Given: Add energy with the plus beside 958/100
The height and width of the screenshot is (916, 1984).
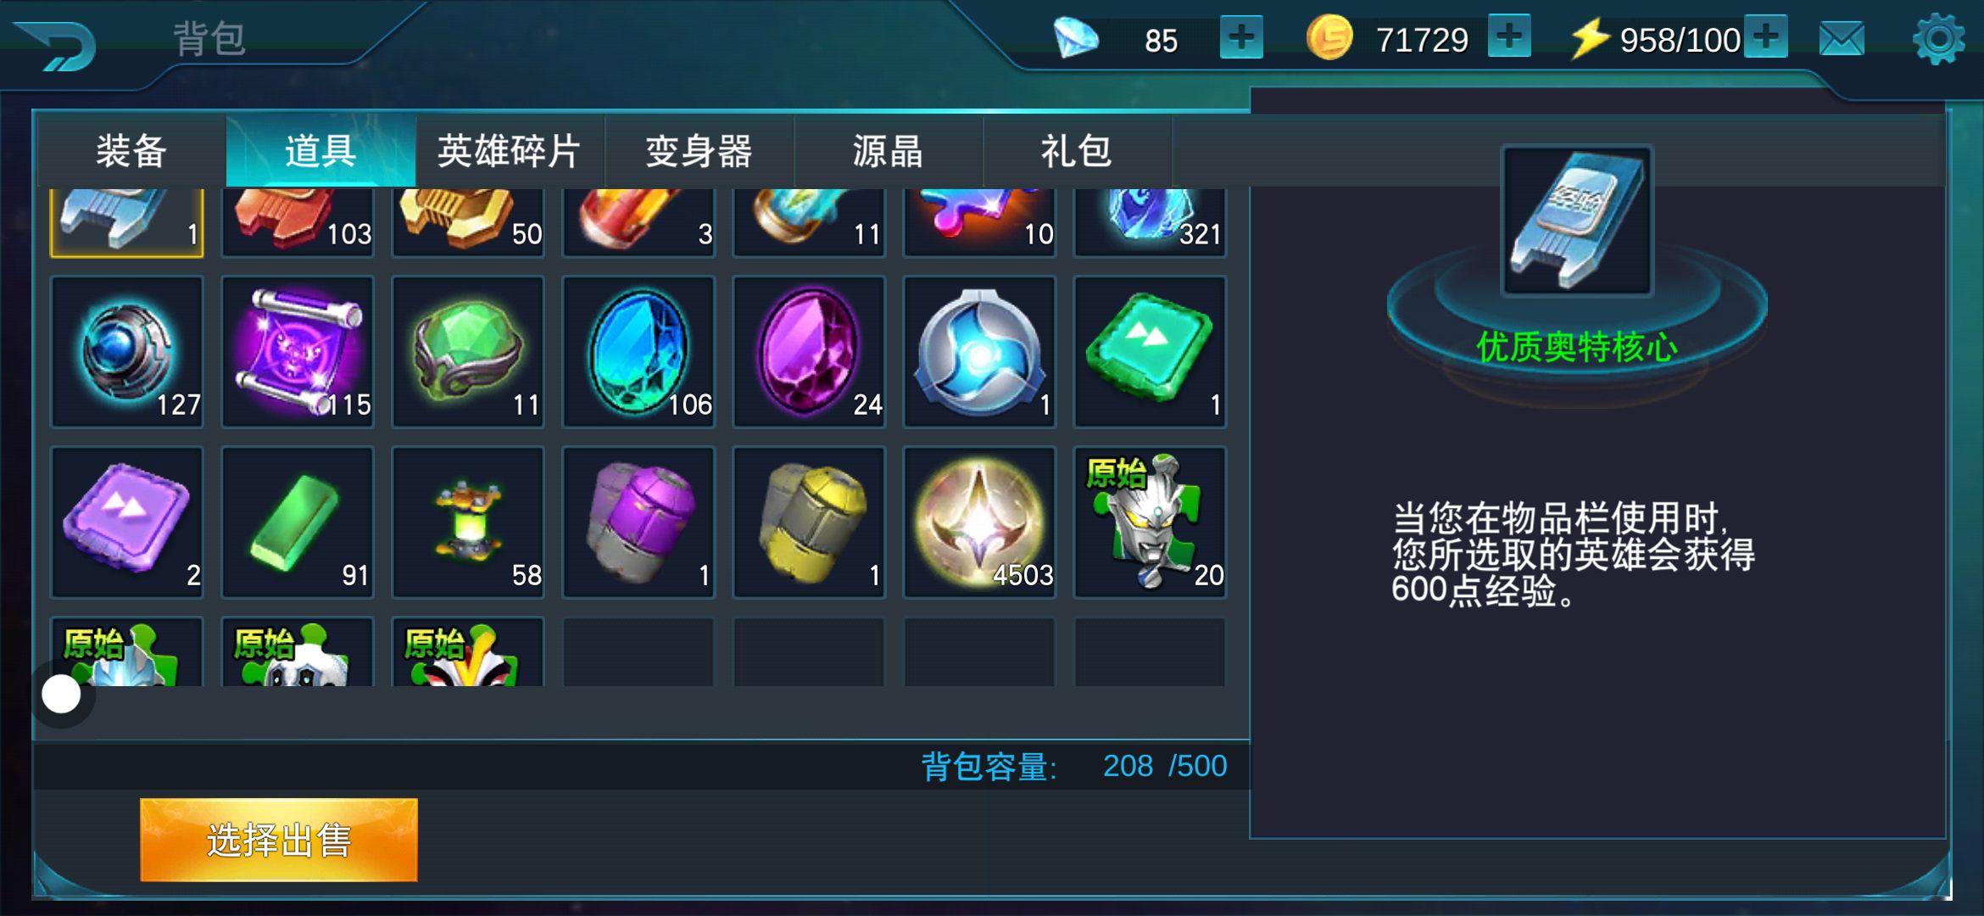Looking at the screenshot, I should click(x=1766, y=36).
